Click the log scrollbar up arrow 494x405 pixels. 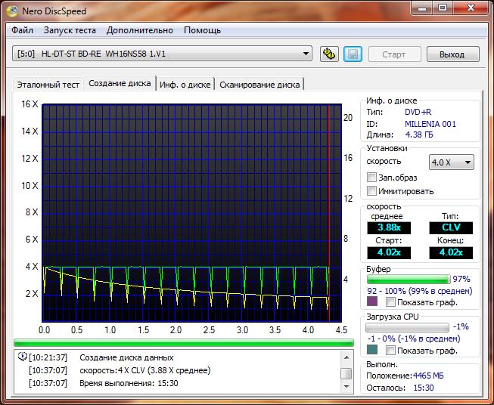click(x=346, y=357)
